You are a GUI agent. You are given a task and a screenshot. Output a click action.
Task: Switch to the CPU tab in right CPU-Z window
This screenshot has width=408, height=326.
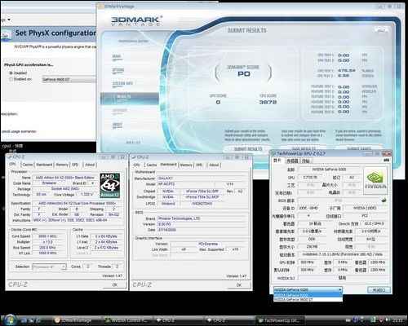click(136, 165)
